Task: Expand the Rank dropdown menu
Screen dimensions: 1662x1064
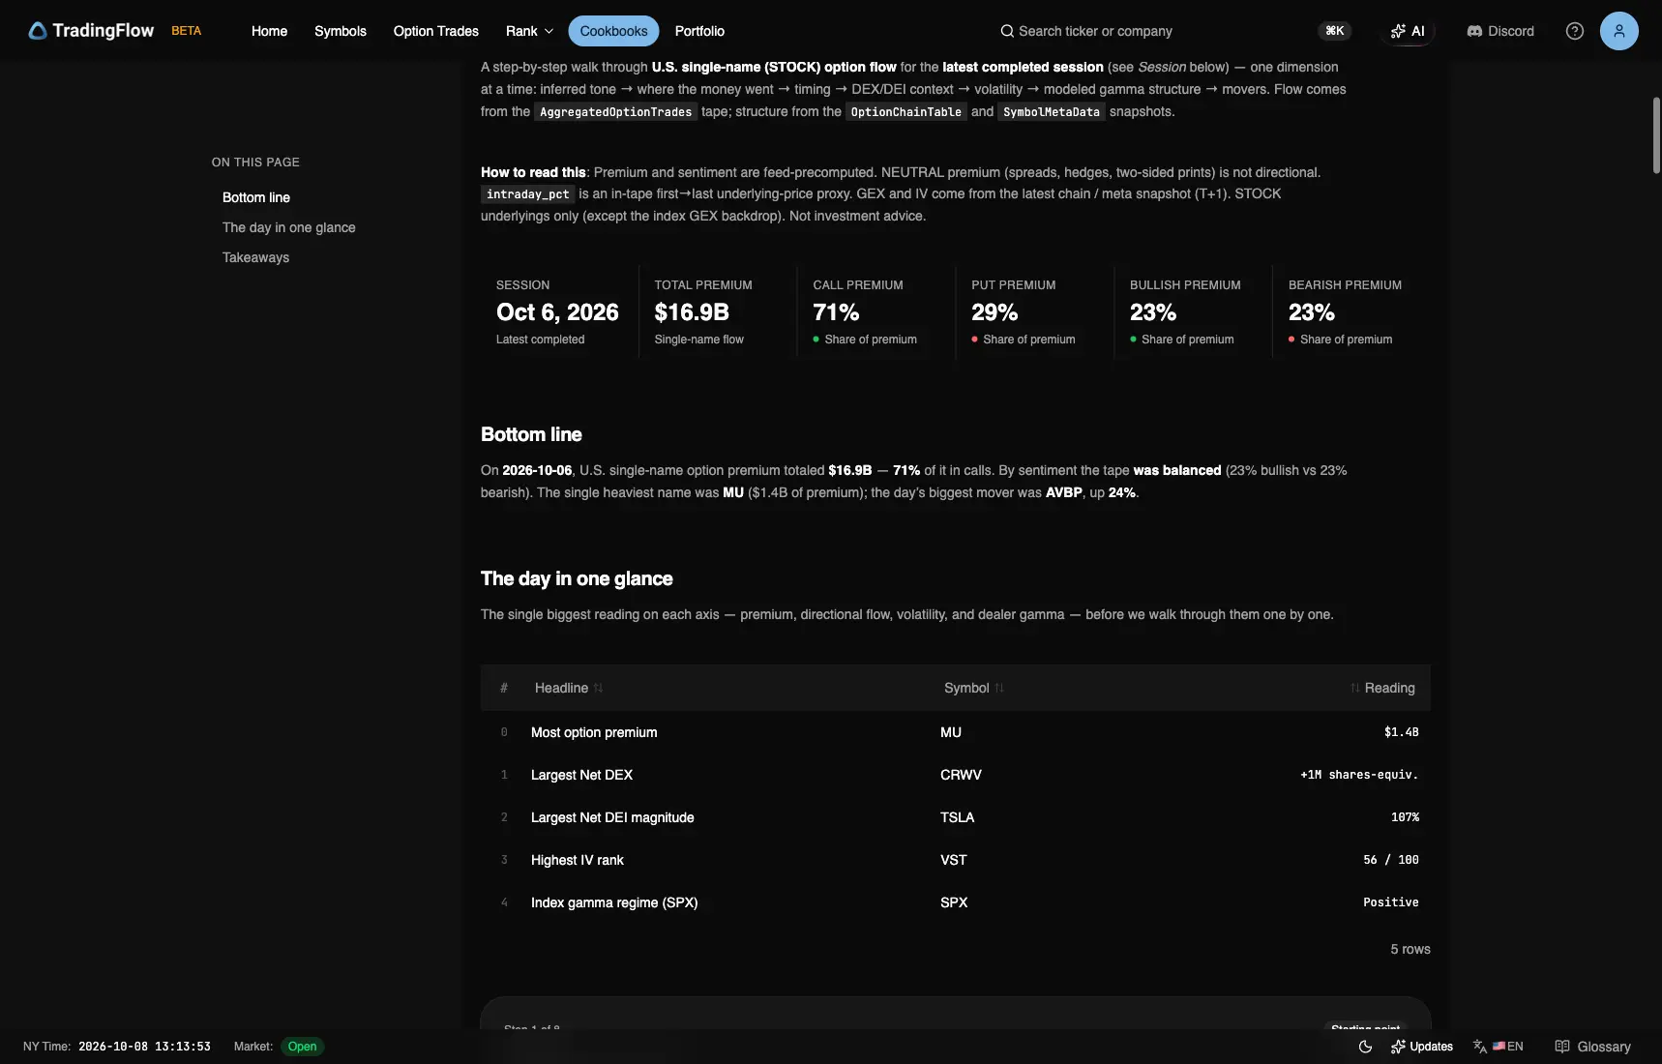Action: 529,31
